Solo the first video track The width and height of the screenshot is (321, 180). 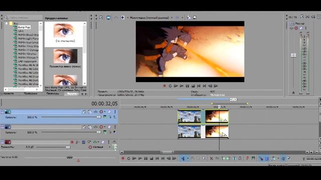coord(115,112)
